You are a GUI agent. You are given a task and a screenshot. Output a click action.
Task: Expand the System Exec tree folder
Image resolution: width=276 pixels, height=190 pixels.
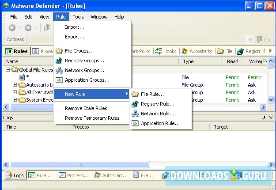pos(15,100)
